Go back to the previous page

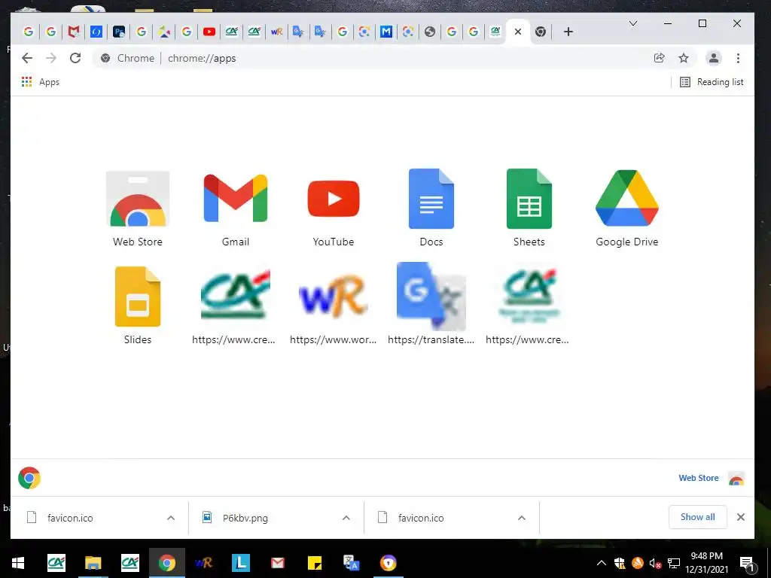[x=27, y=58]
